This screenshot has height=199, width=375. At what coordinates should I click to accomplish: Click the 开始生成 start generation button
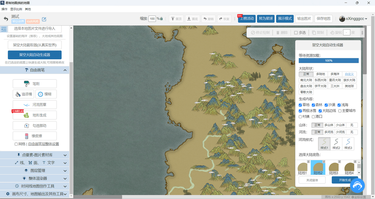344,180
